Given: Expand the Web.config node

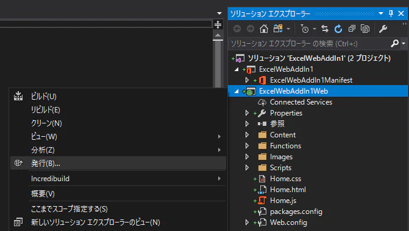Looking at the screenshot, I should [x=247, y=222].
